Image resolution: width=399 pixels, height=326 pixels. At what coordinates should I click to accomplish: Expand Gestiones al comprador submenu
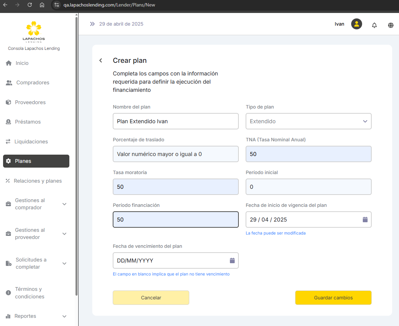[64, 204]
